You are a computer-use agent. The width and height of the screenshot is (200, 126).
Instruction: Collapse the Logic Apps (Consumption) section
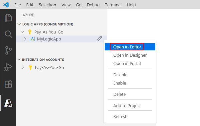tap(19, 24)
